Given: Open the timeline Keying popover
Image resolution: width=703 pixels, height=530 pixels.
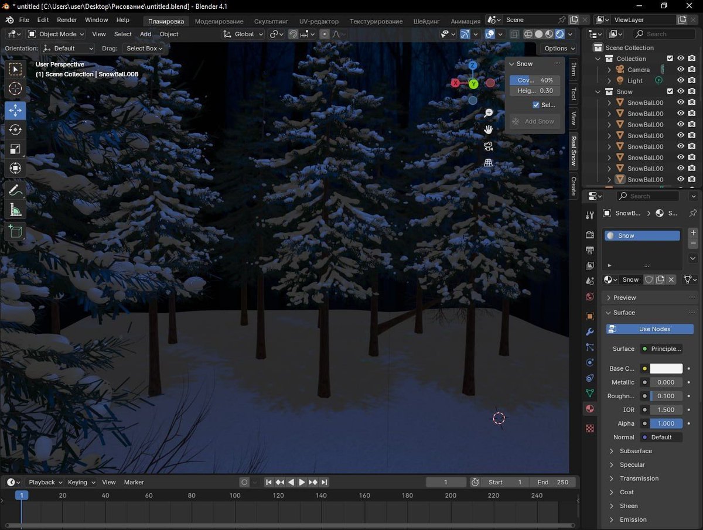Looking at the screenshot, I should [81, 482].
